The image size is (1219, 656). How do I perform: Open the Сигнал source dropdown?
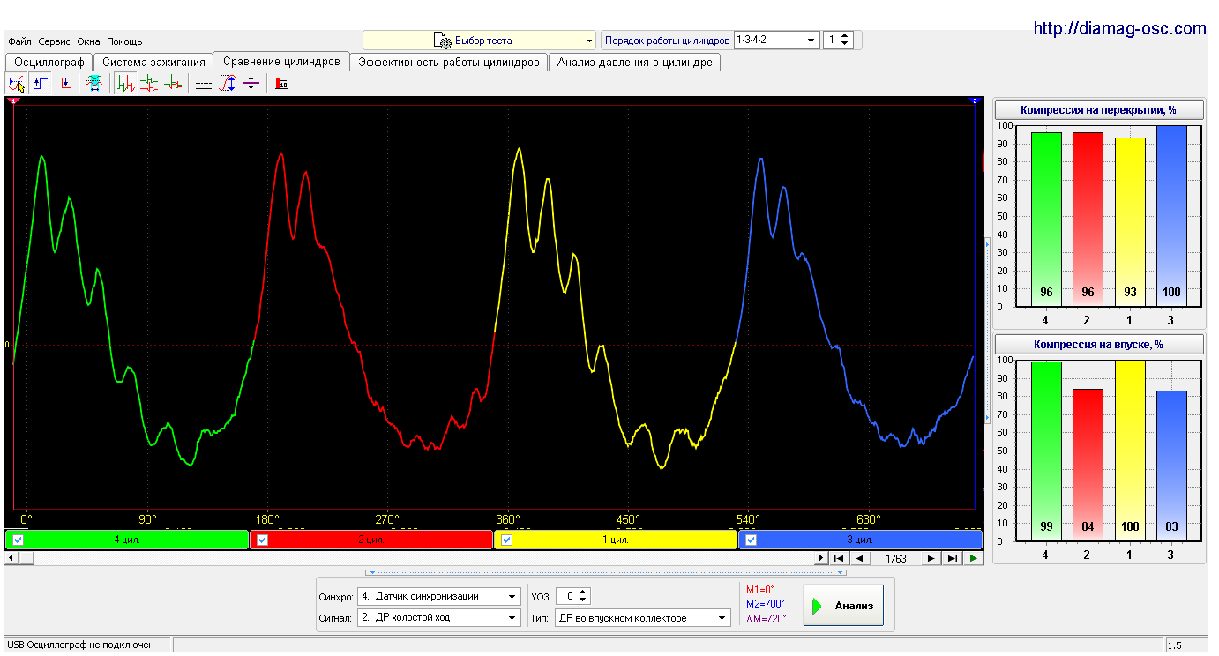click(x=439, y=618)
